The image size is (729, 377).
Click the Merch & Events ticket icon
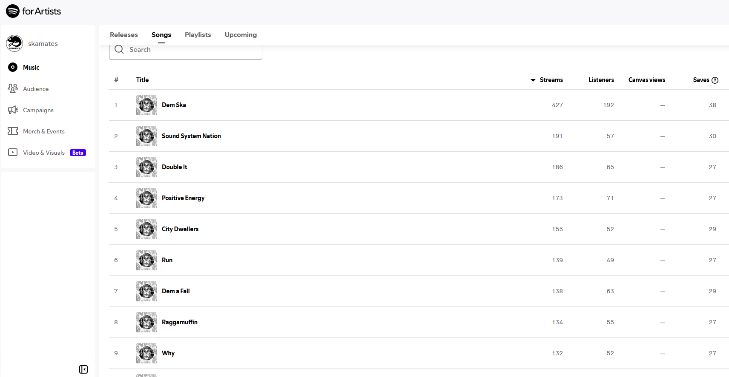pyautogui.click(x=13, y=131)
